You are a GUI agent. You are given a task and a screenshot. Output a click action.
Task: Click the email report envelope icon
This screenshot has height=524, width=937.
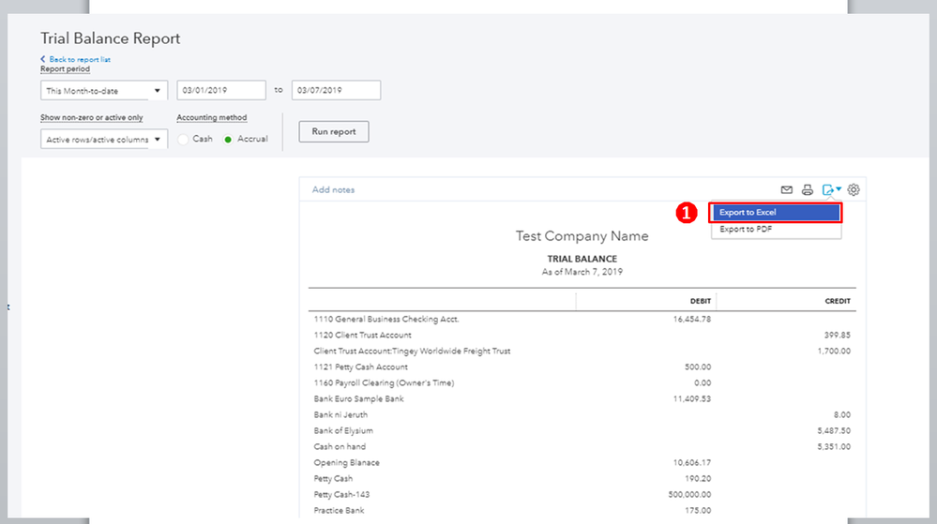(787, 190)
